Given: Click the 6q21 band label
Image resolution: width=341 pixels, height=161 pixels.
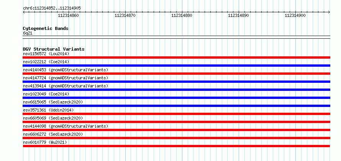Looking at the screenshot, I should click(x=28, y=33).
